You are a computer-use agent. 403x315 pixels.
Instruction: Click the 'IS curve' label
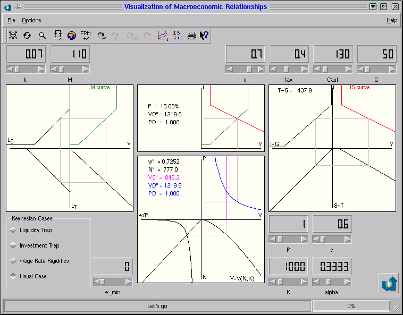coord(360,87)
